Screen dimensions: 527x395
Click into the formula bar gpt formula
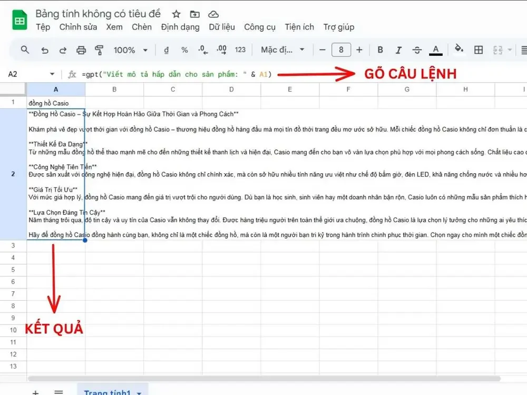pyautogui.click(x=177, y=74)
